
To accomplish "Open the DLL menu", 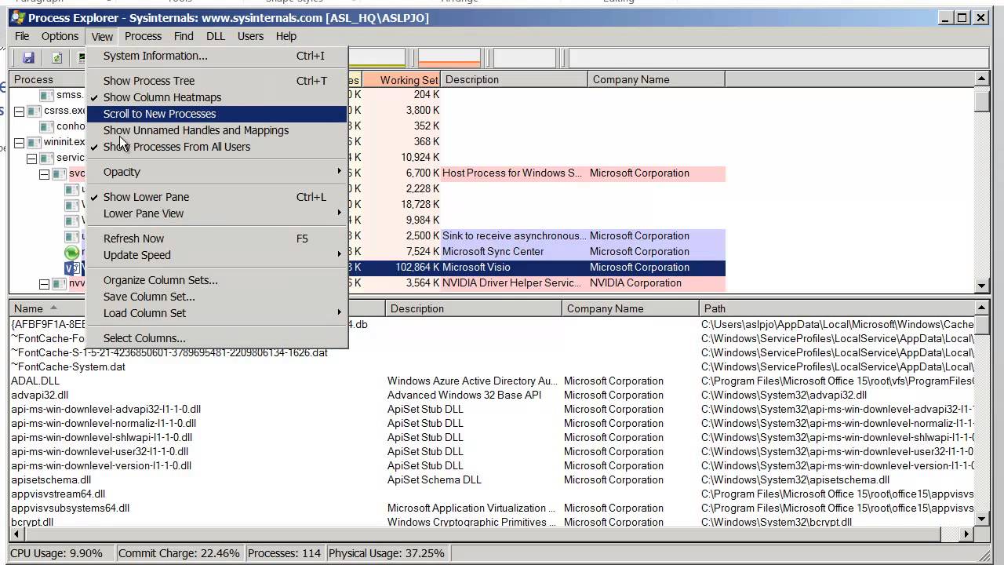I will click(x=215, y=36).
